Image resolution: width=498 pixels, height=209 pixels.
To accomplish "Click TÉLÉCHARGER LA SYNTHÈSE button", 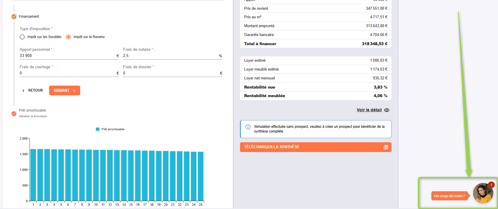I will point(315,147).
